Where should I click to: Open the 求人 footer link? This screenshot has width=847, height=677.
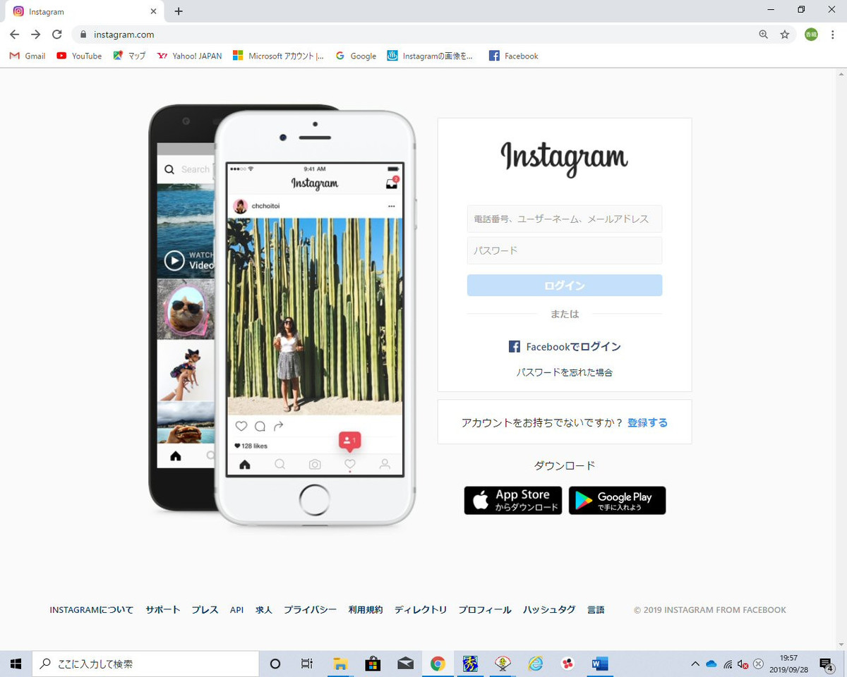pyautogui.click(x=264, y=610)
